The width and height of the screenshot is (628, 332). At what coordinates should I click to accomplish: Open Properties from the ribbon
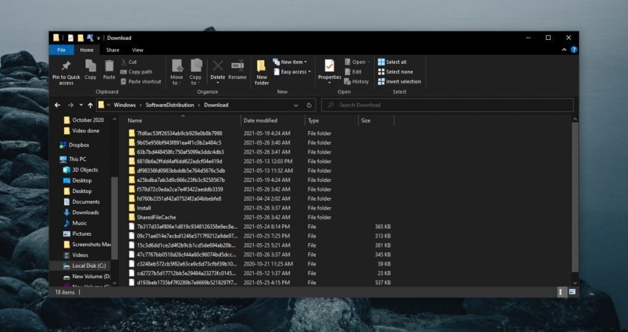[329, 66]
